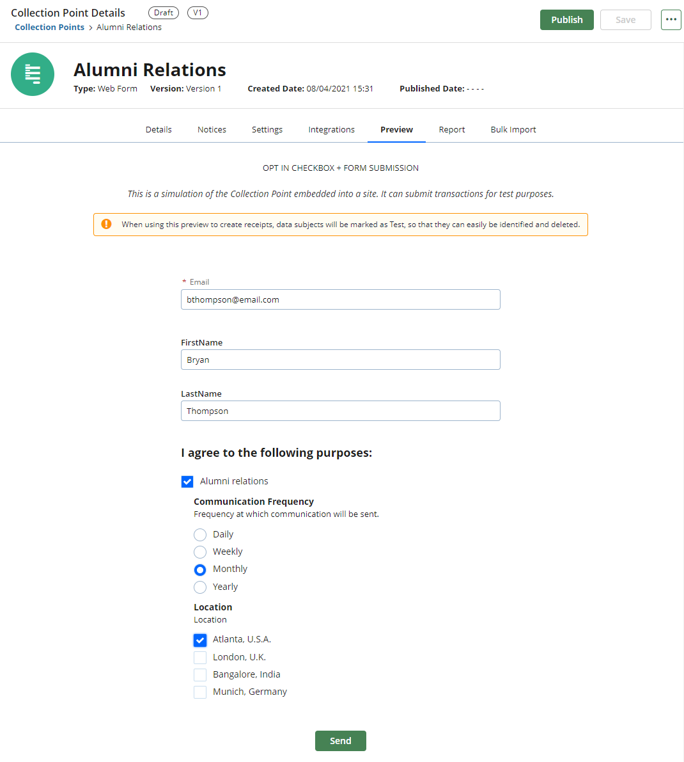Go to the Settings tab
Viewport: 684px width, 762px height.
pos(267,130)
